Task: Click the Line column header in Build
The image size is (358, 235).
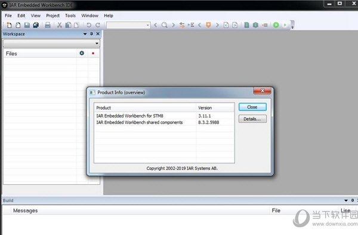Action: 345,211
